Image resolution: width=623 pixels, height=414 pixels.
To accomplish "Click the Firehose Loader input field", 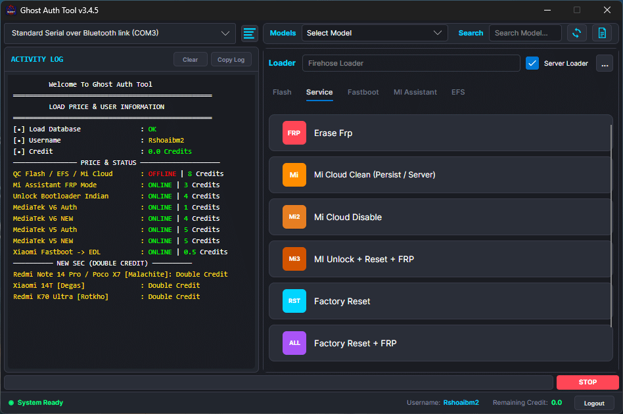I will pyautogui.click(x=411, y=63).
